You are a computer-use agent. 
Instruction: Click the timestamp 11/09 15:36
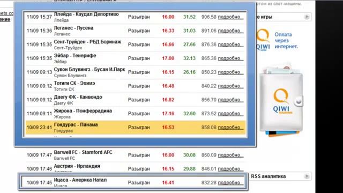coord(39,31)
